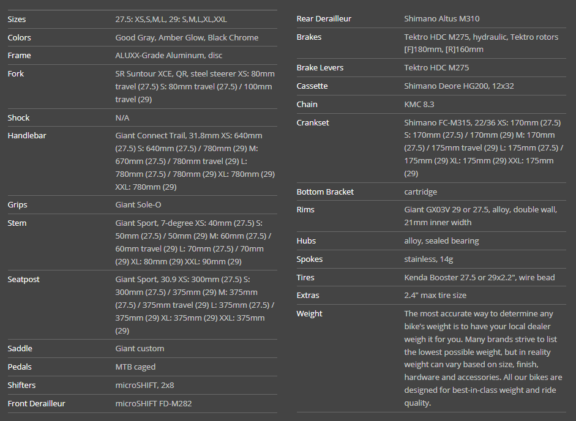Click the Seatpost row label
This screenshot has width=576, height=421.
pos(24,279)
